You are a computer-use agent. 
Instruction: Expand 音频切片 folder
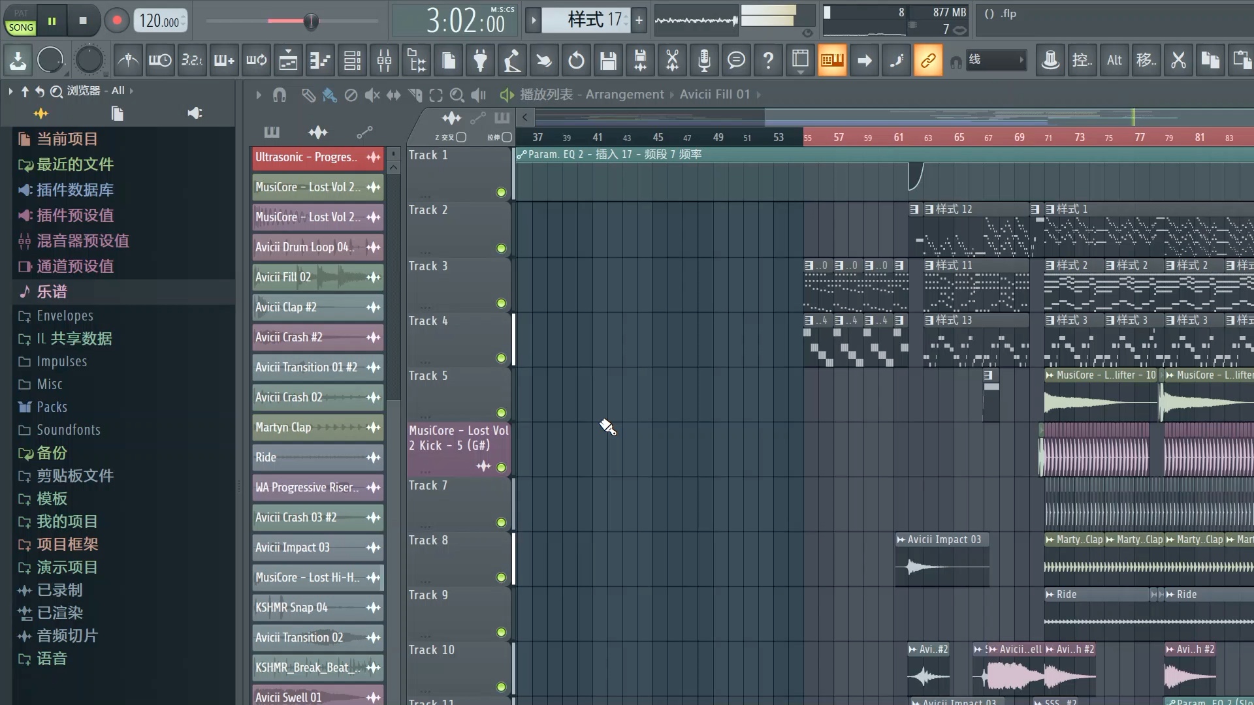click(67, 636)
